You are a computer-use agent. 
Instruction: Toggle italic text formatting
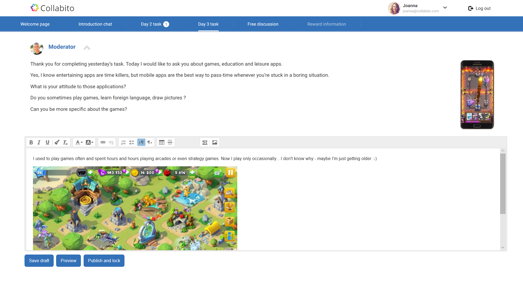tap(39, 142)
